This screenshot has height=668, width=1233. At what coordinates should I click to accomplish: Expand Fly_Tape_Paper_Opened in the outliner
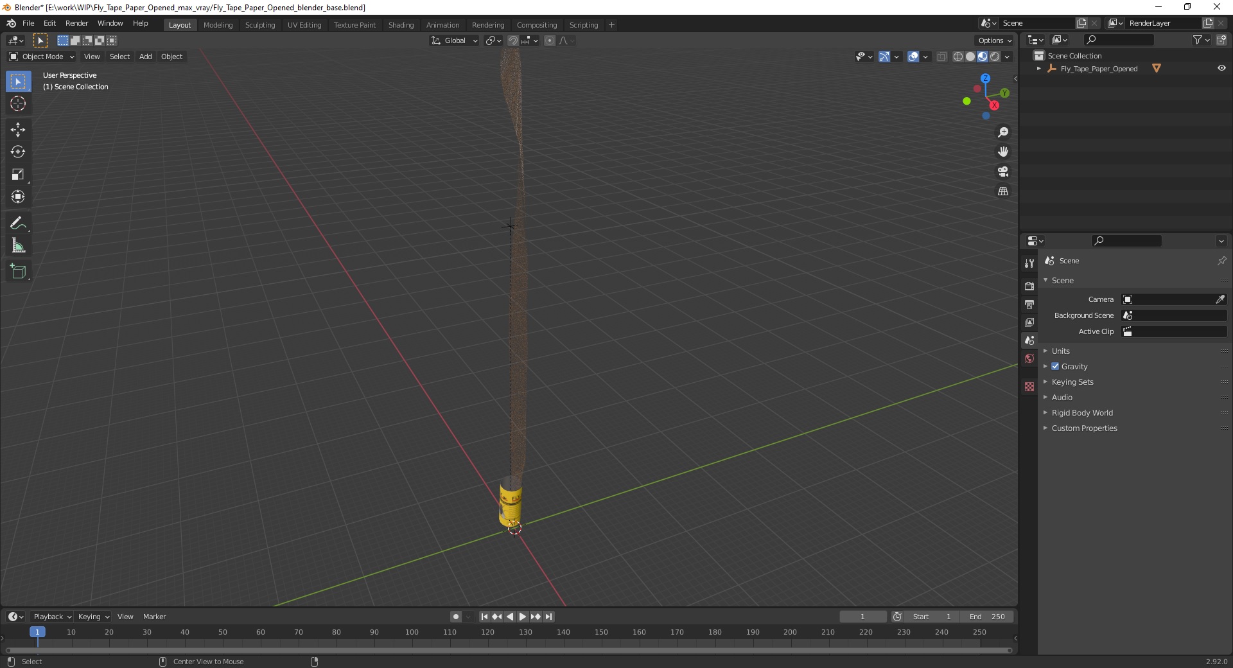1039,68
